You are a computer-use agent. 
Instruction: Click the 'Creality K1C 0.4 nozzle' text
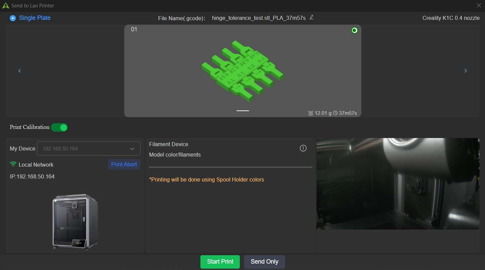[x=451, y=18]
